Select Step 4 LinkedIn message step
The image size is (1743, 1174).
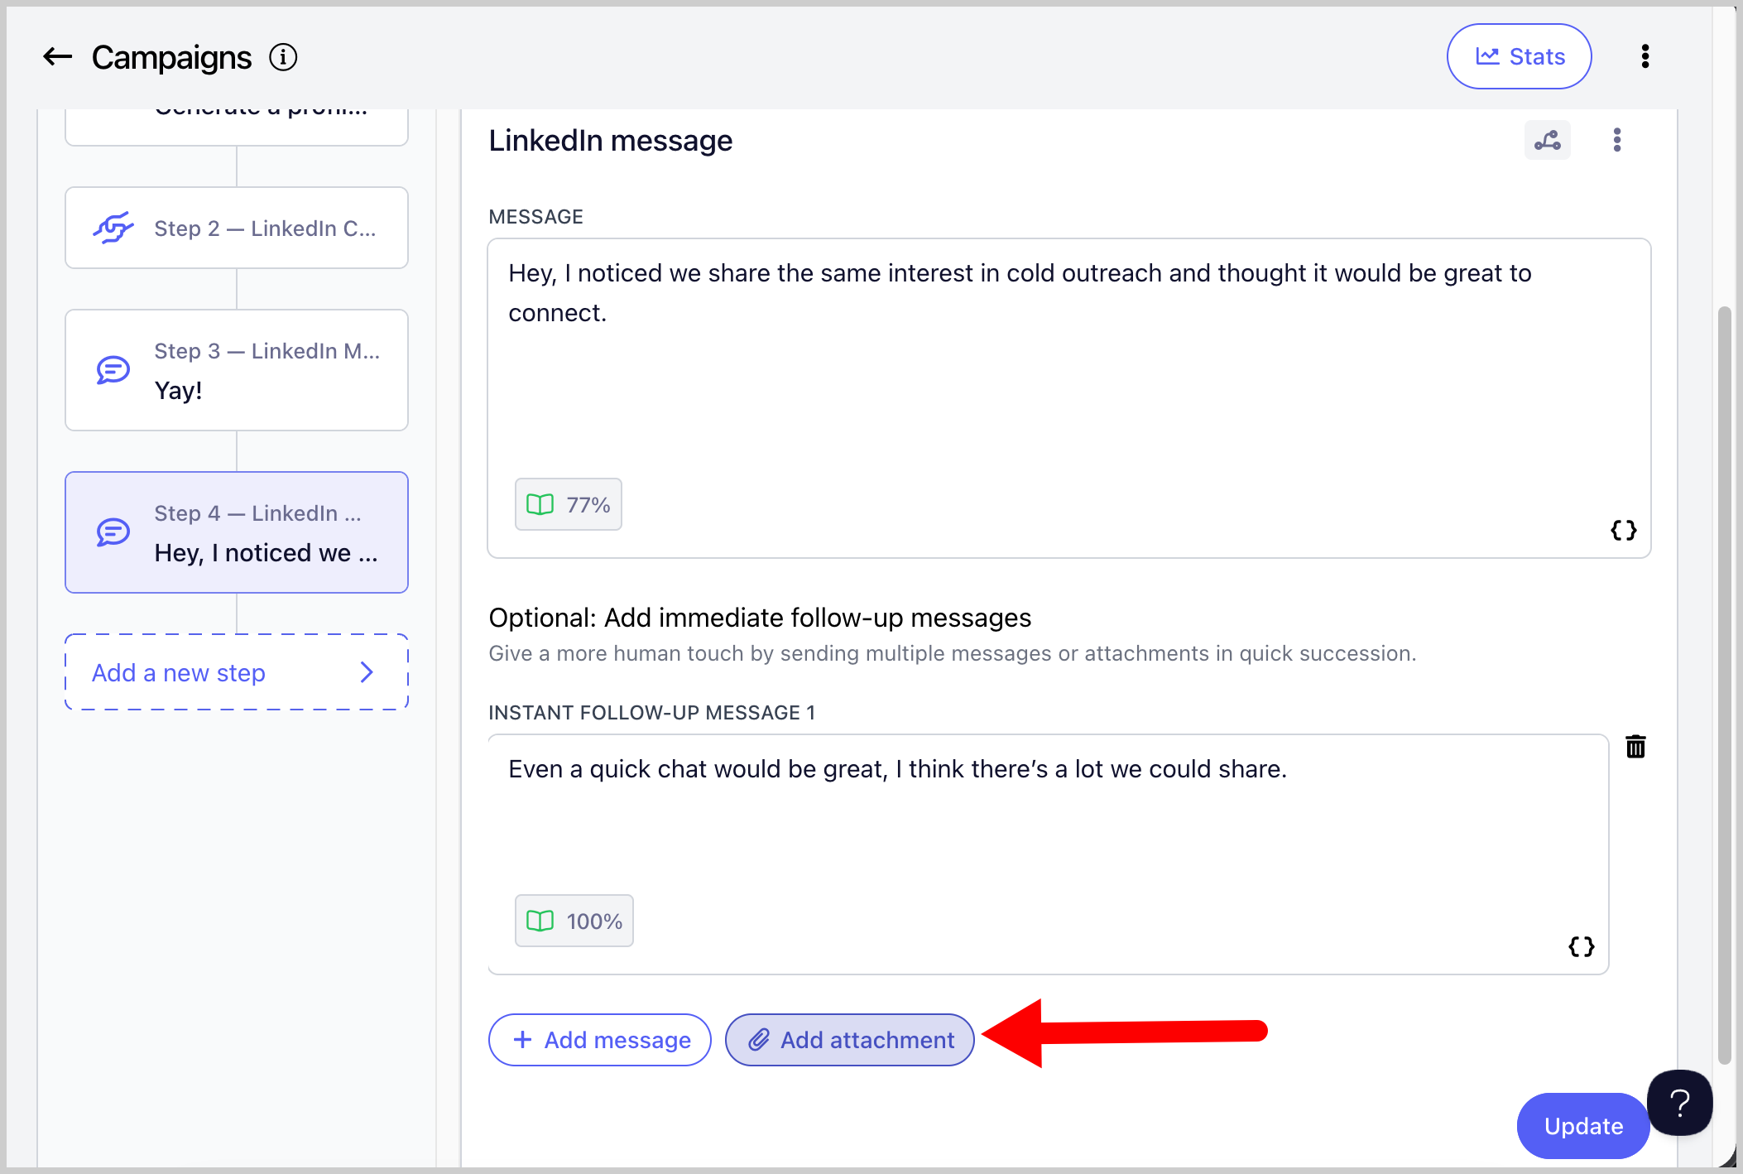tap(237, 532)
